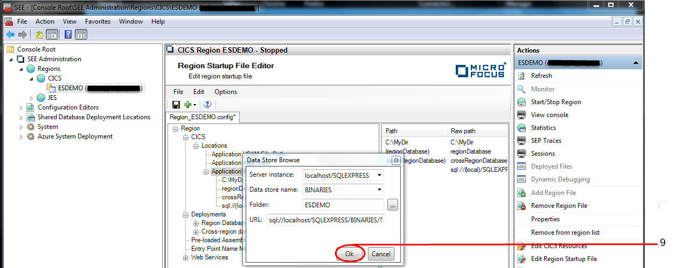Click inside the URL field
Image resolution: width=689 pixels, height=268 pixels.
(x=325, y=220)
